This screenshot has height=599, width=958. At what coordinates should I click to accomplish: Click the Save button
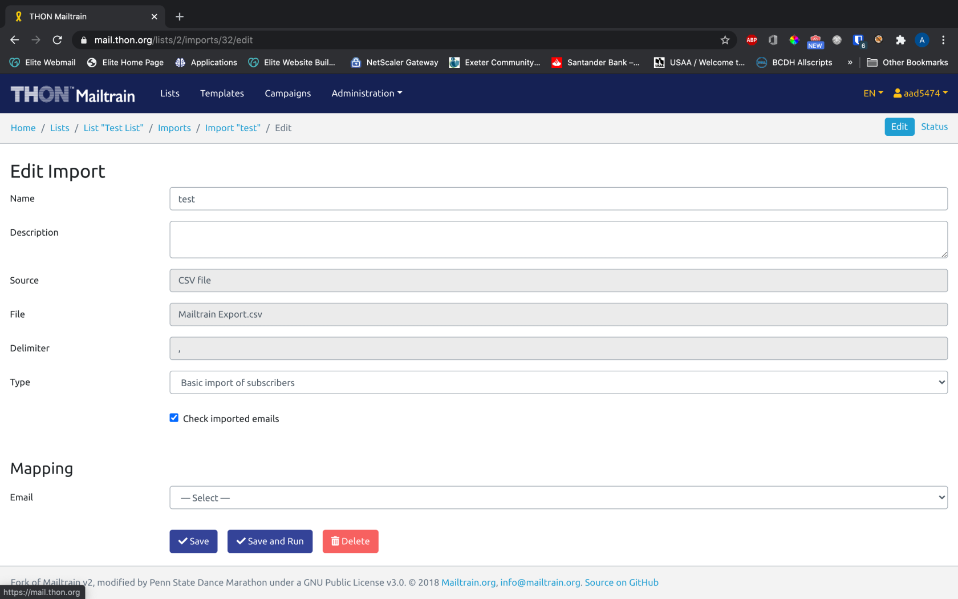193,541
